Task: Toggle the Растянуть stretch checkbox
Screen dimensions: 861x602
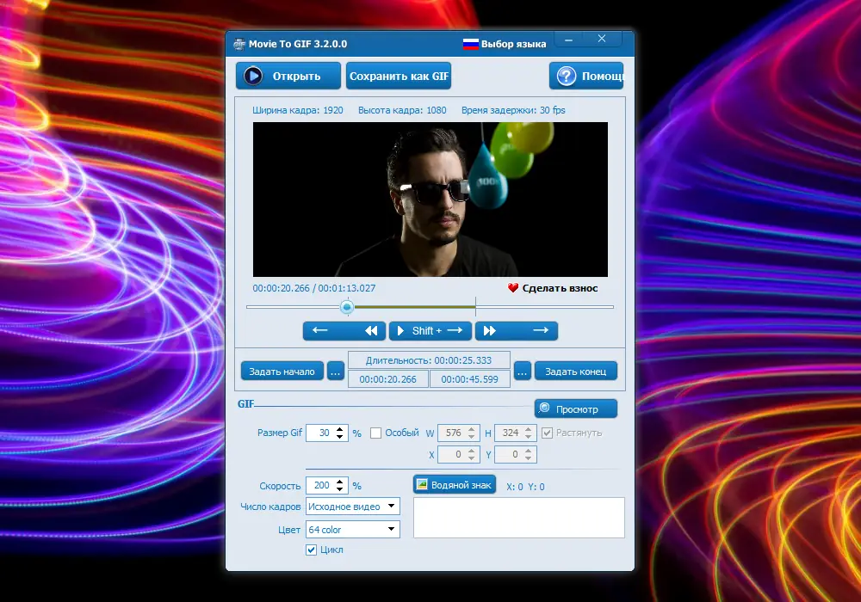Action: [547, 433]
